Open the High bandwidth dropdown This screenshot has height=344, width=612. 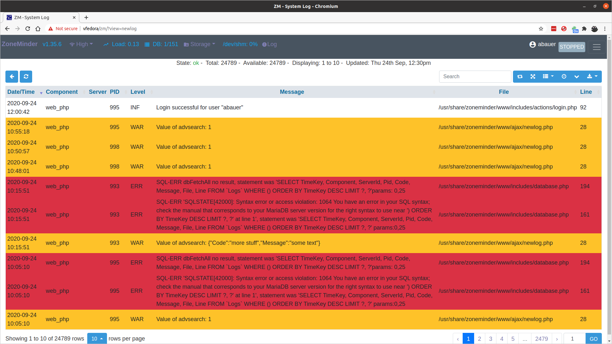pos(81,45)
